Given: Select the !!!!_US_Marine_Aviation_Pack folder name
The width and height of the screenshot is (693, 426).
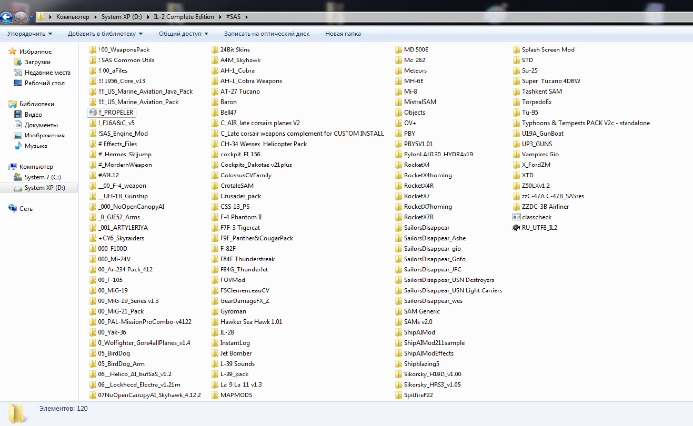Looking at the screenshot, I should point(138,102).
